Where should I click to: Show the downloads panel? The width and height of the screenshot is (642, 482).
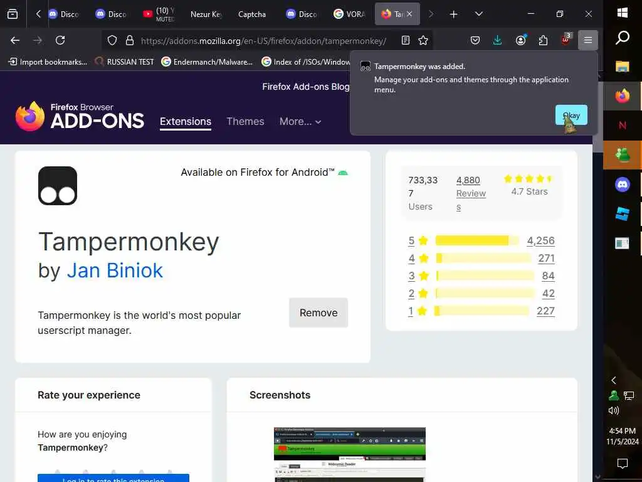tap(497, 40)
